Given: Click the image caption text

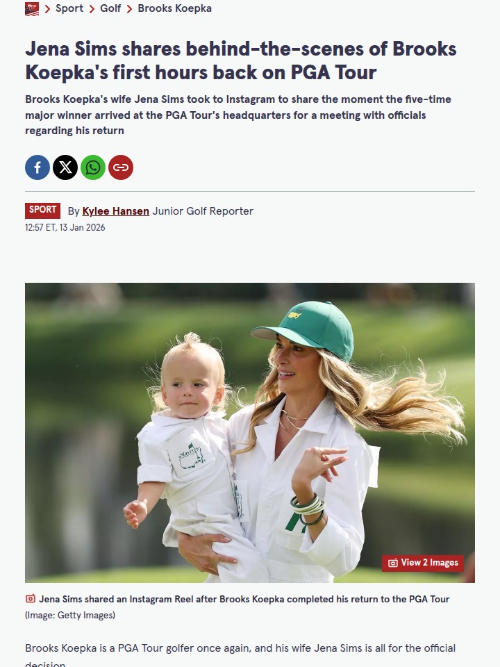Looking at the screenshot, I should [244, 599].
